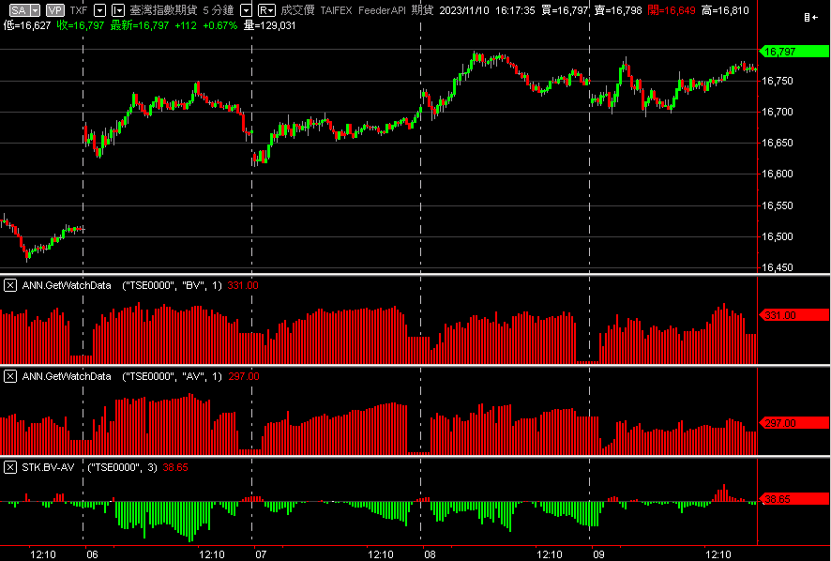Image resolution: width=831 pixels, height=561 pixels.
Task: Close the STK.BV-AV indicator panel
Action: click(10, 467)
